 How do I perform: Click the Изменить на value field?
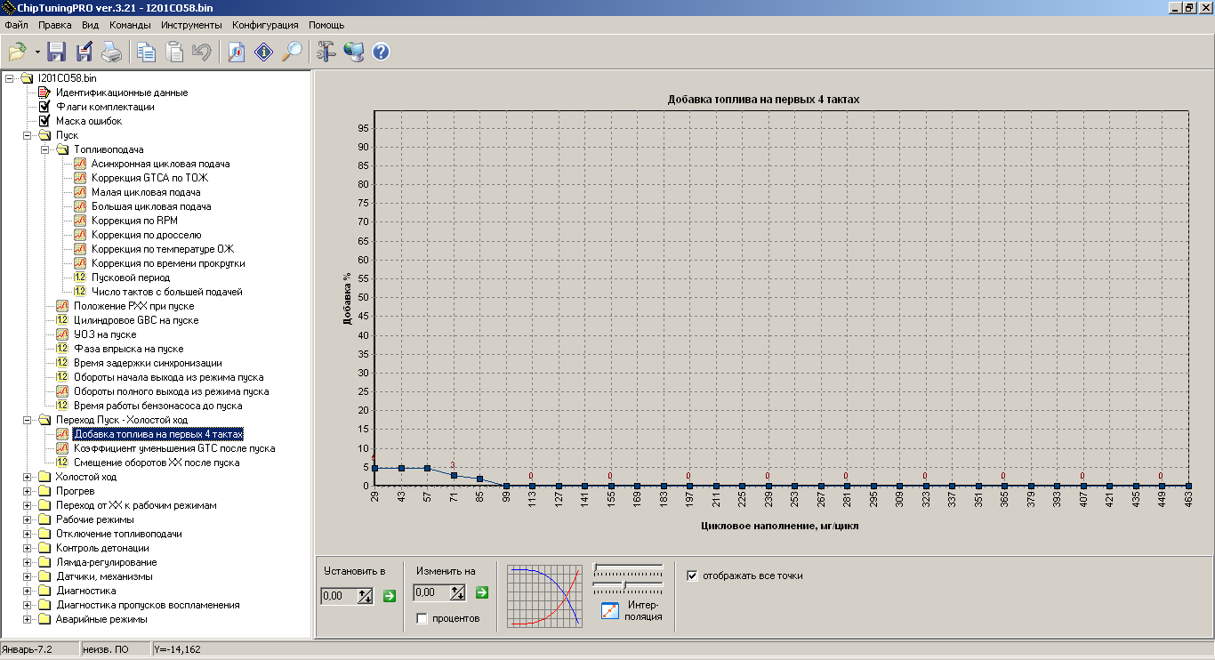(x=432, y=593)
